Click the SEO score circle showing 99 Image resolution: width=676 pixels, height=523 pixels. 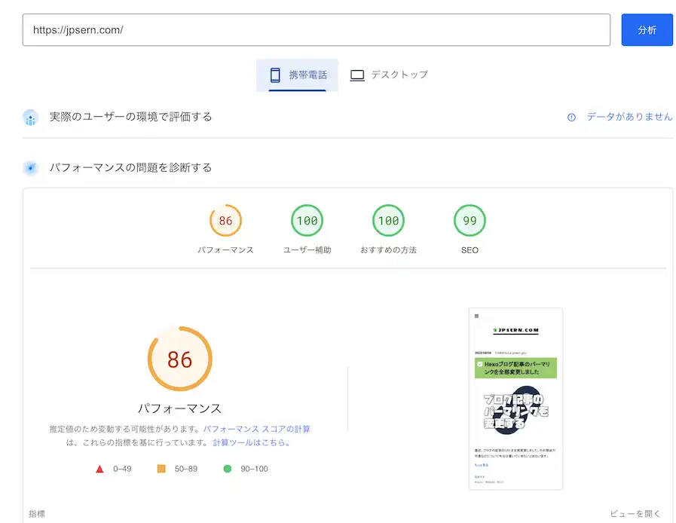pyautogui.click(x=469, y=220)
